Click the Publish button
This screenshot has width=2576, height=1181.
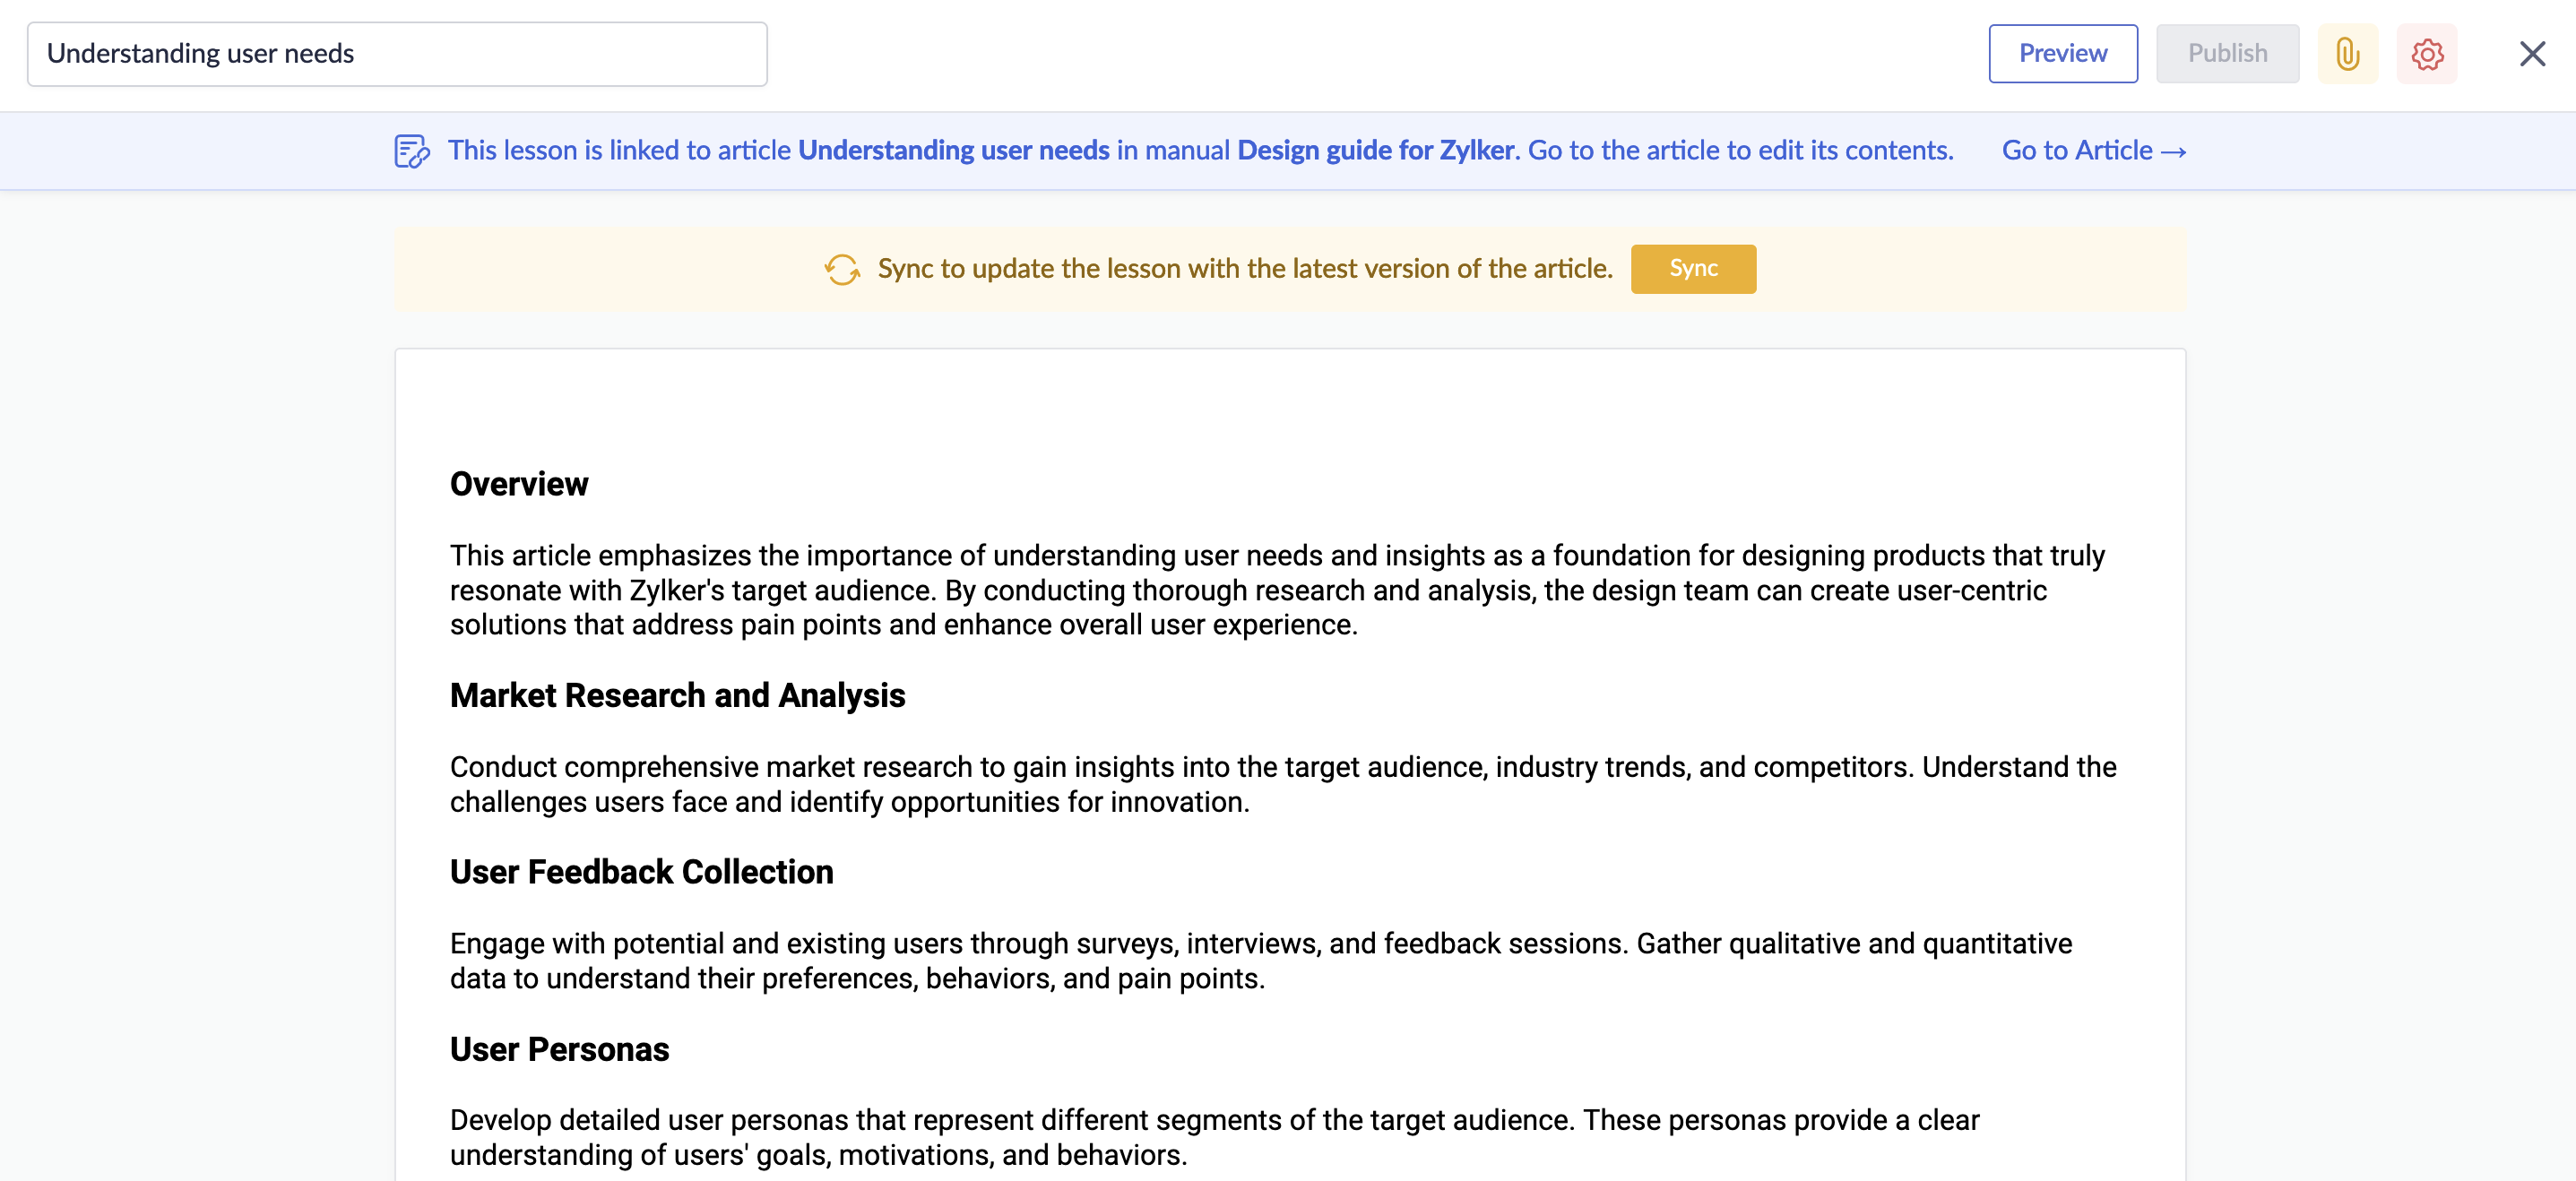[x=2226, y=54]
